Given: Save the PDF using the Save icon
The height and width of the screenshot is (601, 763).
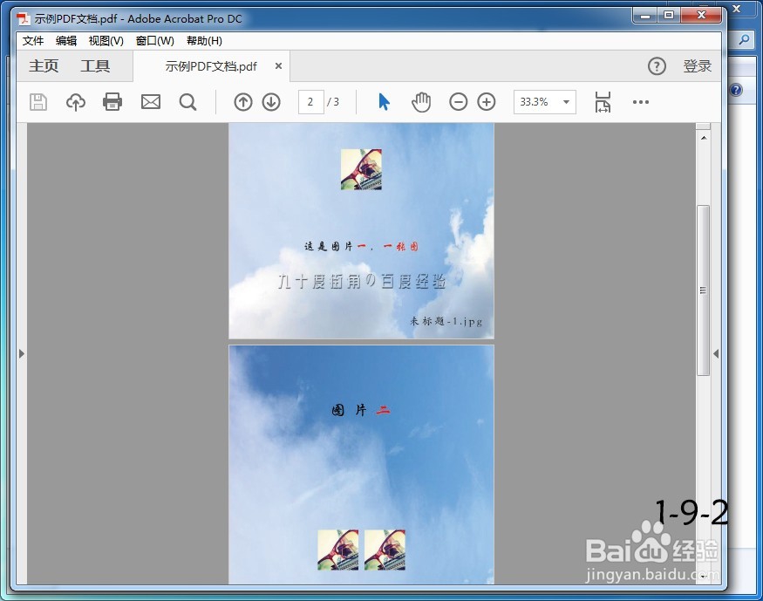Looking at the screenshot, I should pos(37,102).
